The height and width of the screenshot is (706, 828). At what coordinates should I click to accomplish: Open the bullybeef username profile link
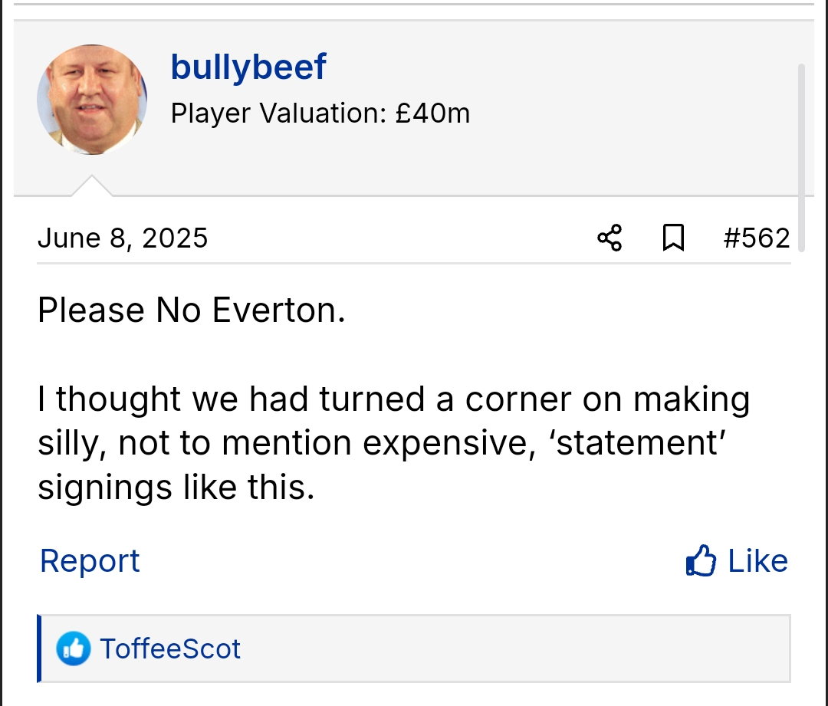coord(248,67)
